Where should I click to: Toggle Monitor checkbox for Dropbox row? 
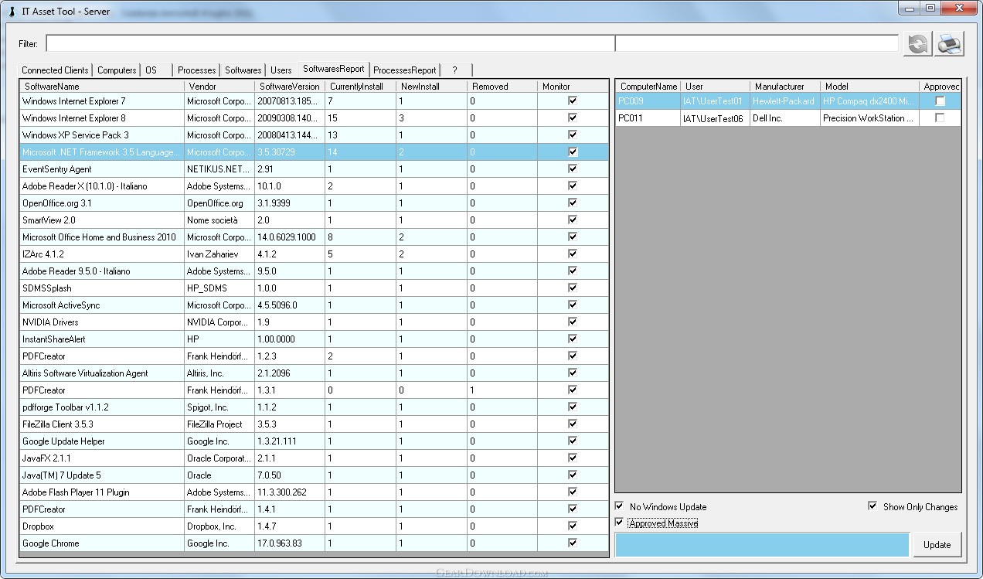[573, 526]
